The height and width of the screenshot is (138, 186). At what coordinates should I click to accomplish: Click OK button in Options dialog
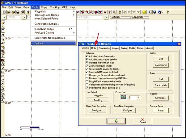click(116, 121)
